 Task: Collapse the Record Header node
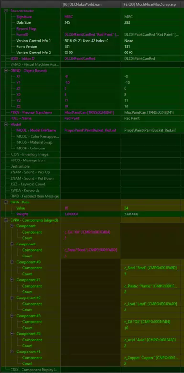[x=5, y=11]
